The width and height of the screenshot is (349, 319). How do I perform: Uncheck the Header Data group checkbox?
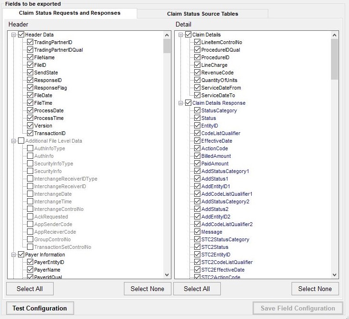pyautogui.click(x=21, y=35)
